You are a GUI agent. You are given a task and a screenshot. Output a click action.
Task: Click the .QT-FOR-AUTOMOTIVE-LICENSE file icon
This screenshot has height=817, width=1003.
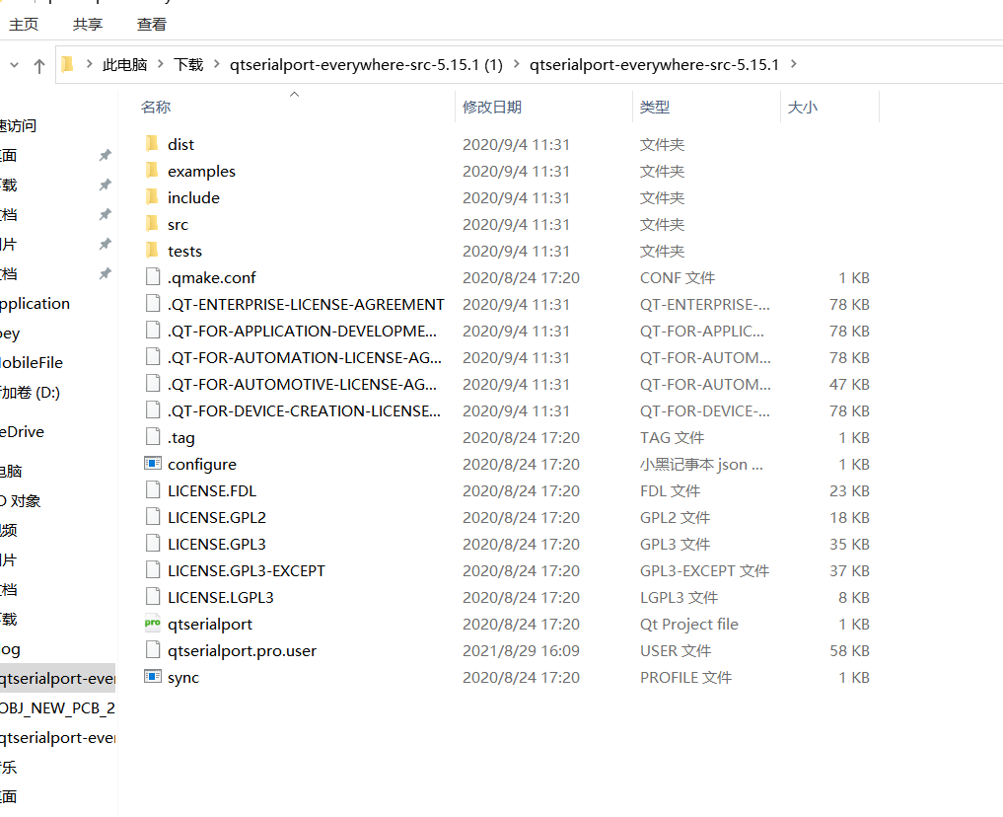[153, 384]
